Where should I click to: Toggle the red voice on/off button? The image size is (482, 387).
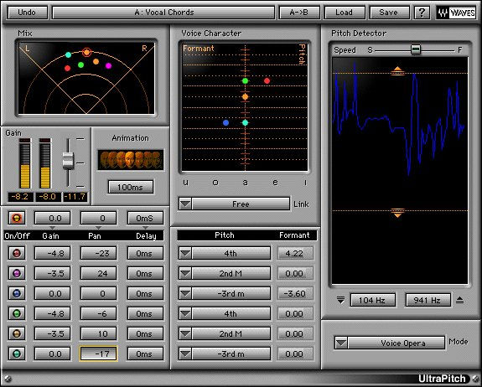[x=17, y=253]
